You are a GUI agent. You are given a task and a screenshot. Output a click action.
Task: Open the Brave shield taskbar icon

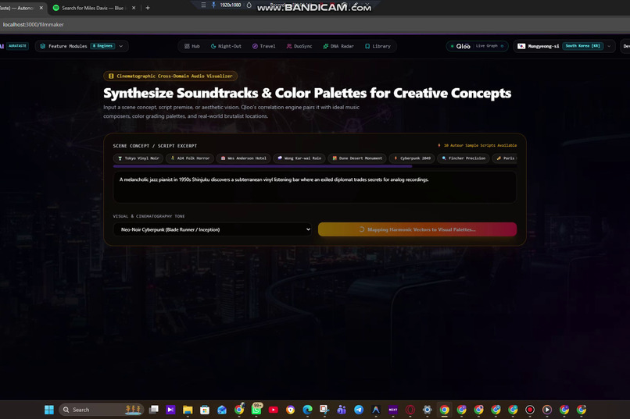tap(291, 410)
